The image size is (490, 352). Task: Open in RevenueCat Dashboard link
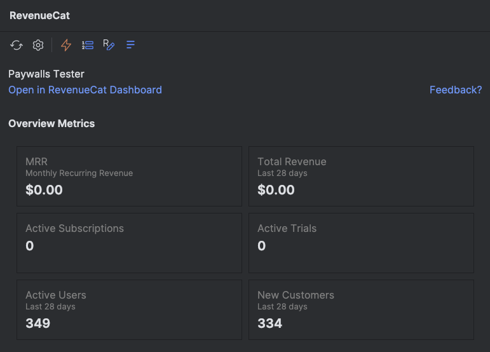[x=85, y=90]
